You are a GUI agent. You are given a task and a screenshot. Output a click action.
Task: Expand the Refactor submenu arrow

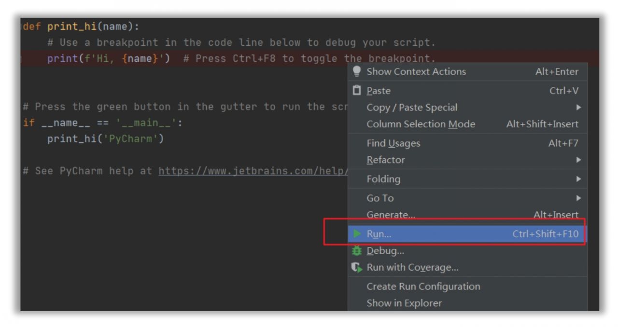578,160
